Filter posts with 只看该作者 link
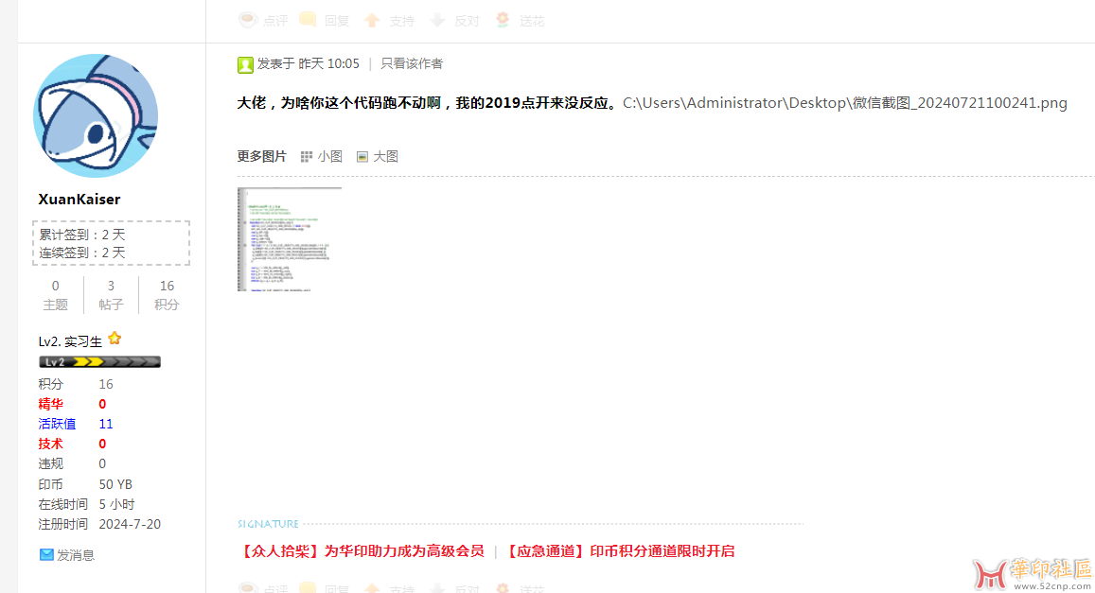The height and width of the screenshot is (593, 1095). [412, 63]
